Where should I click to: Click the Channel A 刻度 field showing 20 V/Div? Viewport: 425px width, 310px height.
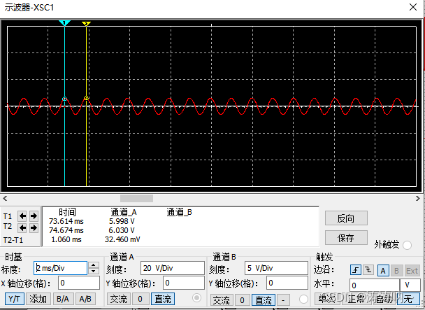coord(173,268)
